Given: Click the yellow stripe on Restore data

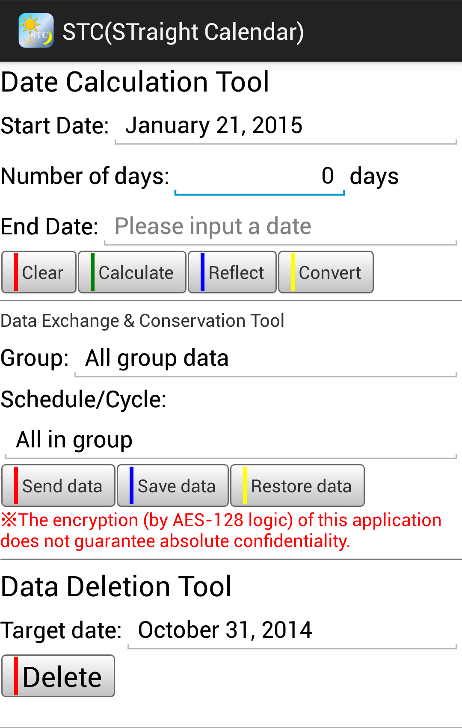Looking at the screenshot, I should pyautogui.click(x=245, y=486).
